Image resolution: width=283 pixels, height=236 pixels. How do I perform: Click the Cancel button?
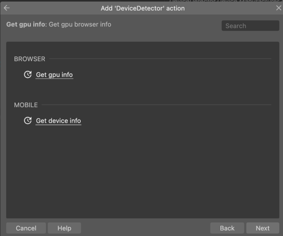pyautogui.click(x=26, y=228)
